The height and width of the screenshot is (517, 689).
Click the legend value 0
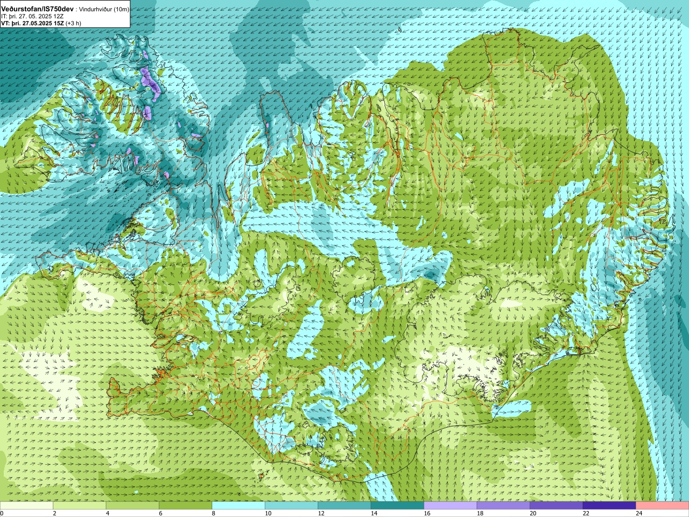(2, 513)
